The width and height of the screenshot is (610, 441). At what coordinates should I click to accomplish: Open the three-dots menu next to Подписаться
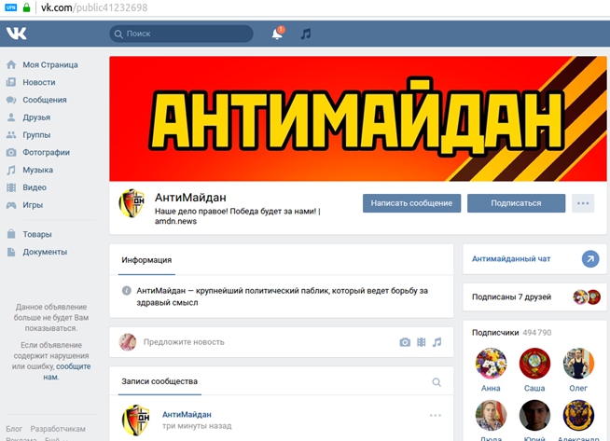point(583,203)
